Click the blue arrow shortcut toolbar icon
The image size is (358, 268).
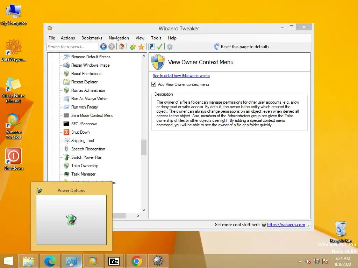(x=151, y=47)
